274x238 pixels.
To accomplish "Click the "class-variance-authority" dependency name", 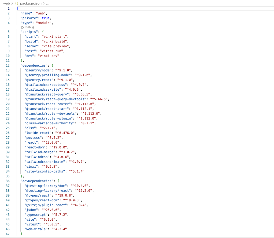I will tap(50, 123).
